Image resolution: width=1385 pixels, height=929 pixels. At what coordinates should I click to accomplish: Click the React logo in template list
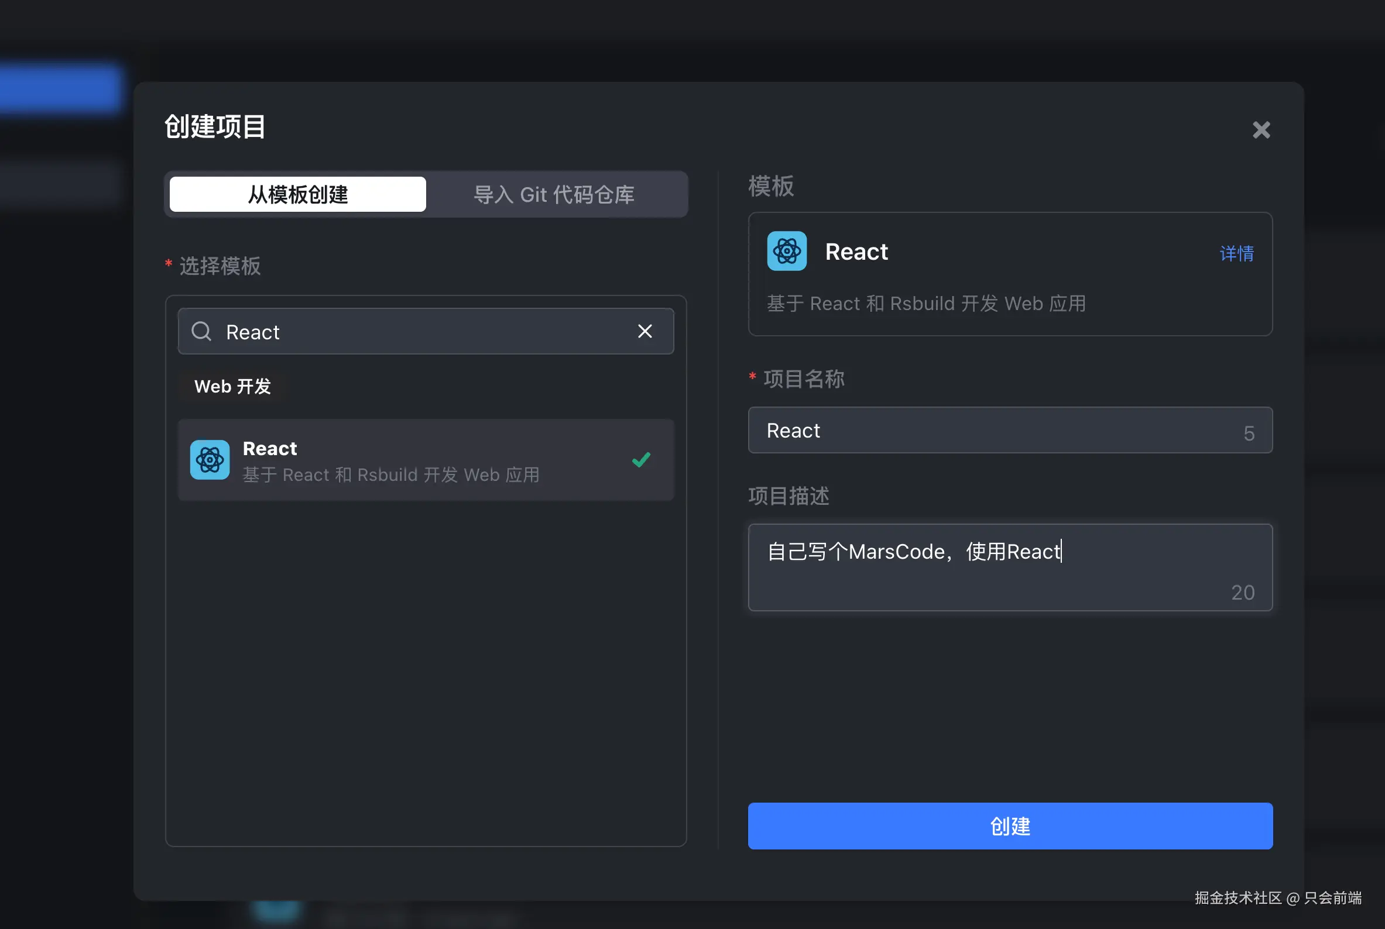tap(210, 460)
